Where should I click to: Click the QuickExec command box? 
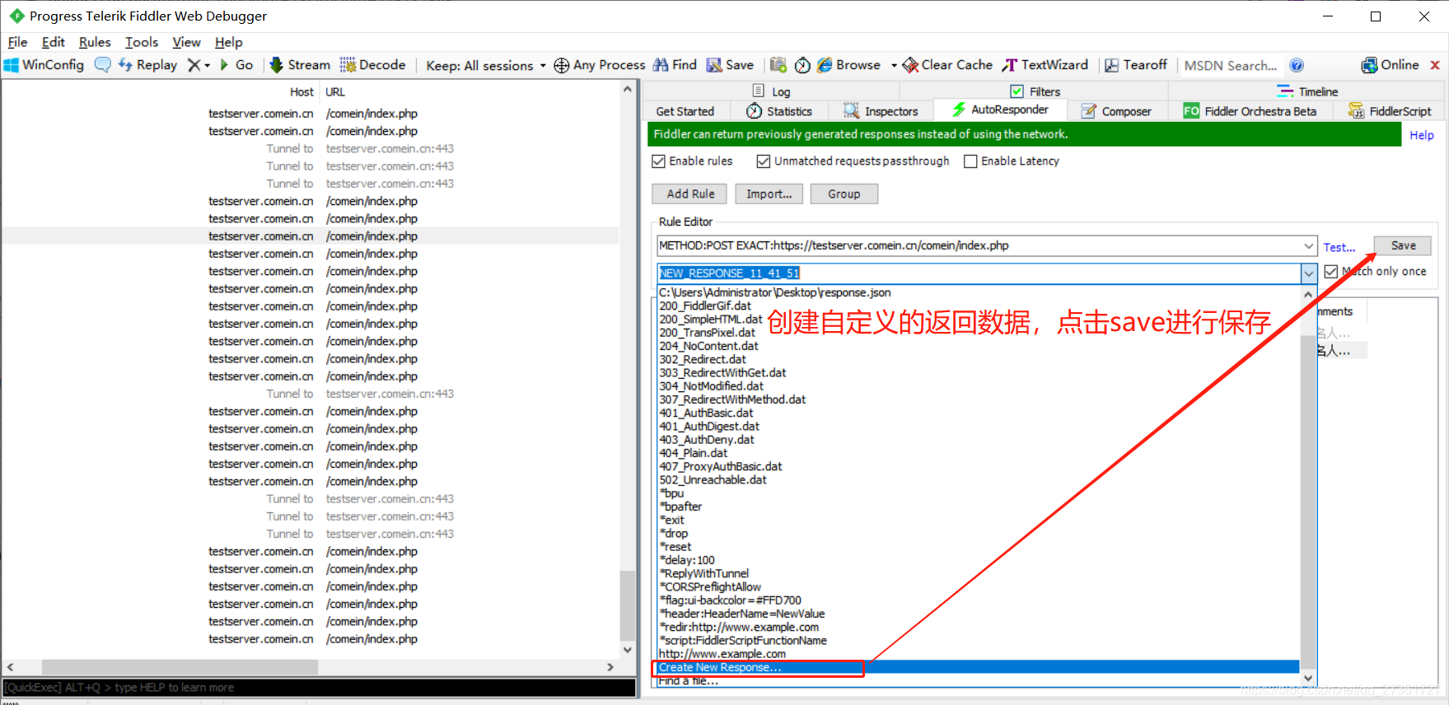point(319,687)
